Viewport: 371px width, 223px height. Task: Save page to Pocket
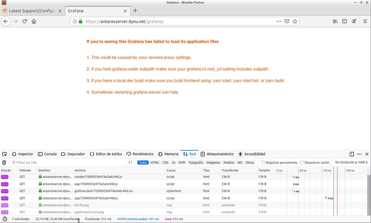point(287,21)
